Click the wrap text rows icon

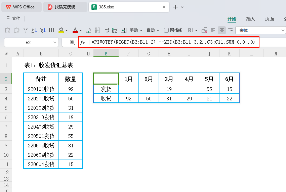click(88, 30)
